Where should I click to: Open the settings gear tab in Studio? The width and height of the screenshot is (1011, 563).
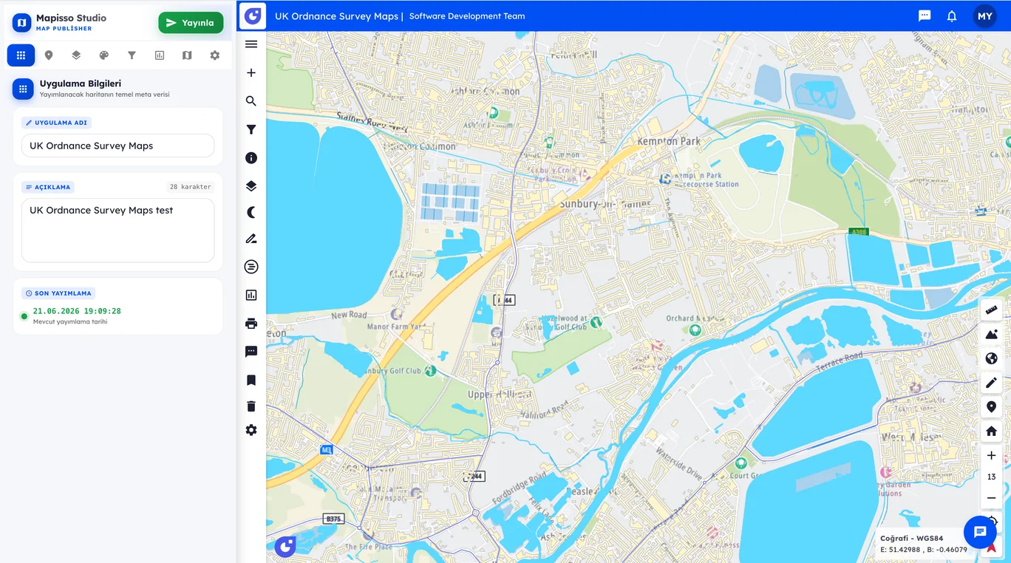point(215,55)
